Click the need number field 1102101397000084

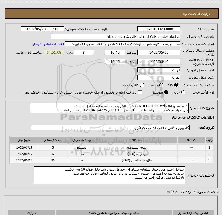(x=159, y=29)
